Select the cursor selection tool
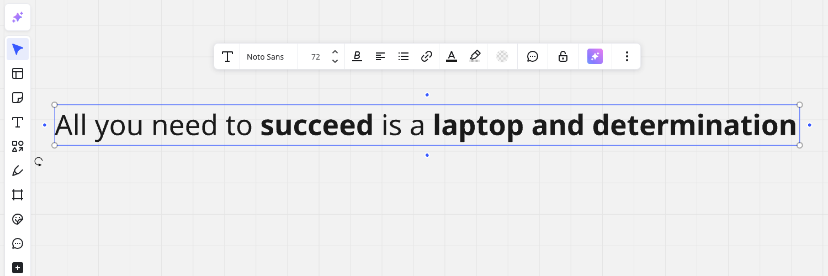The width and height of the screenshot is (828, 276). pyautogui.click(x=18, y=50)
